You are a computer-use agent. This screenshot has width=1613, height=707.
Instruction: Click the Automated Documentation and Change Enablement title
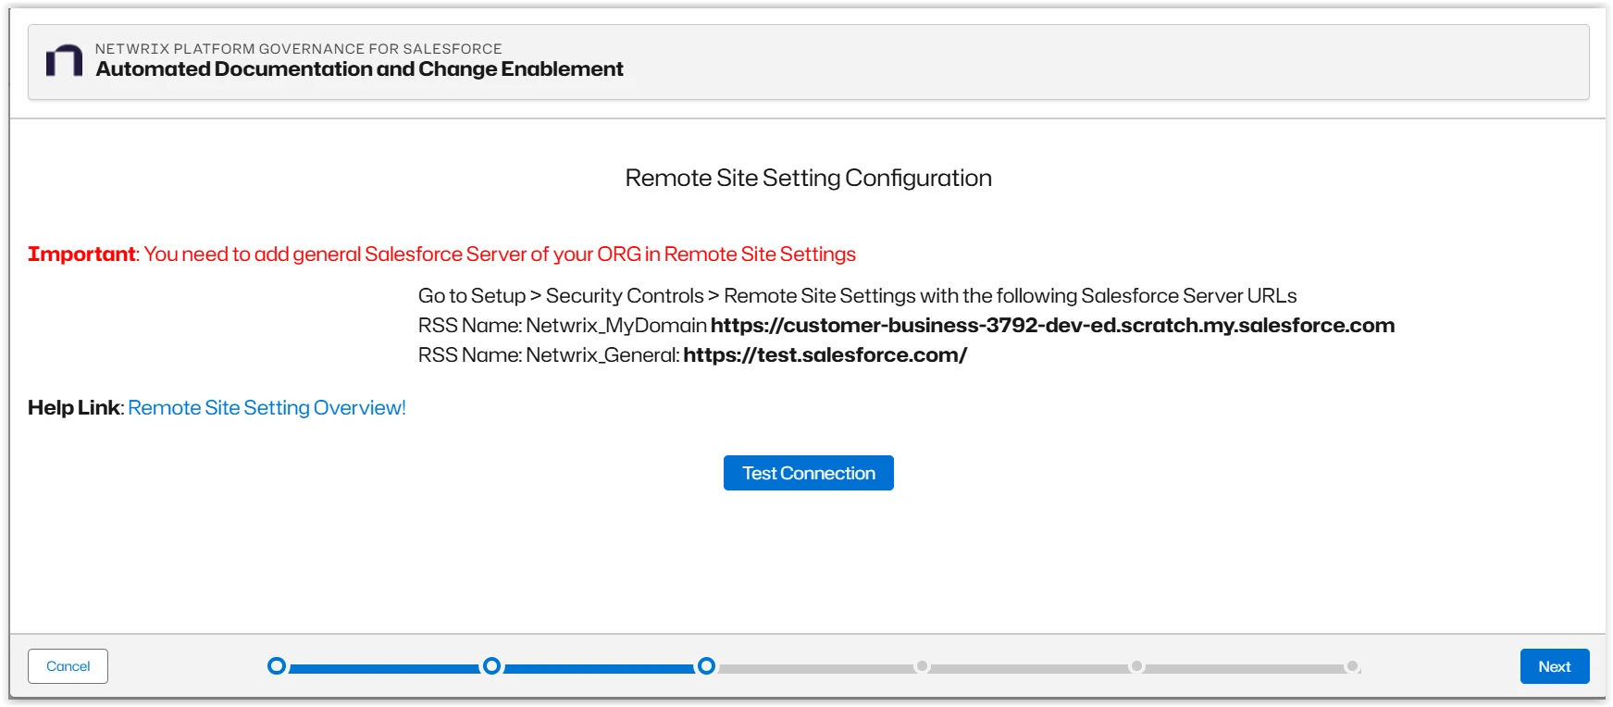(x=359, y=69)
